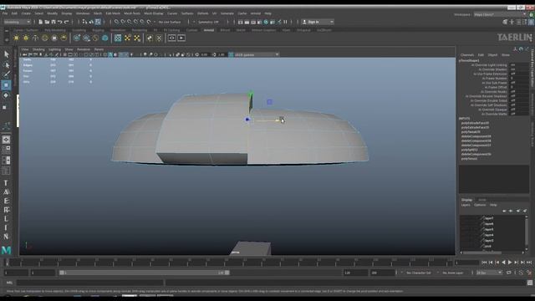Click the play forwards button
This screenshot has height=301, width=535.
510,263
